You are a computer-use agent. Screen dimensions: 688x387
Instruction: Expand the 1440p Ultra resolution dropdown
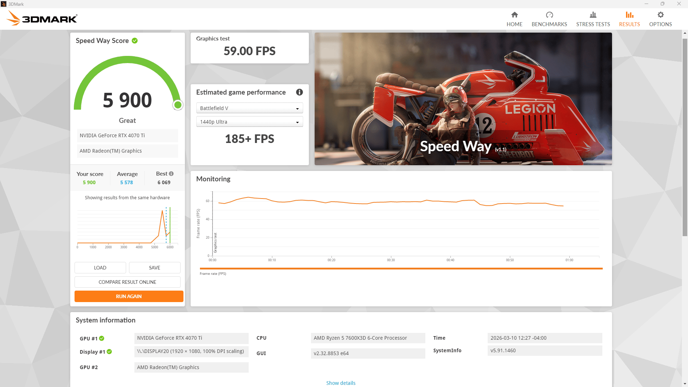click(249, 122)
